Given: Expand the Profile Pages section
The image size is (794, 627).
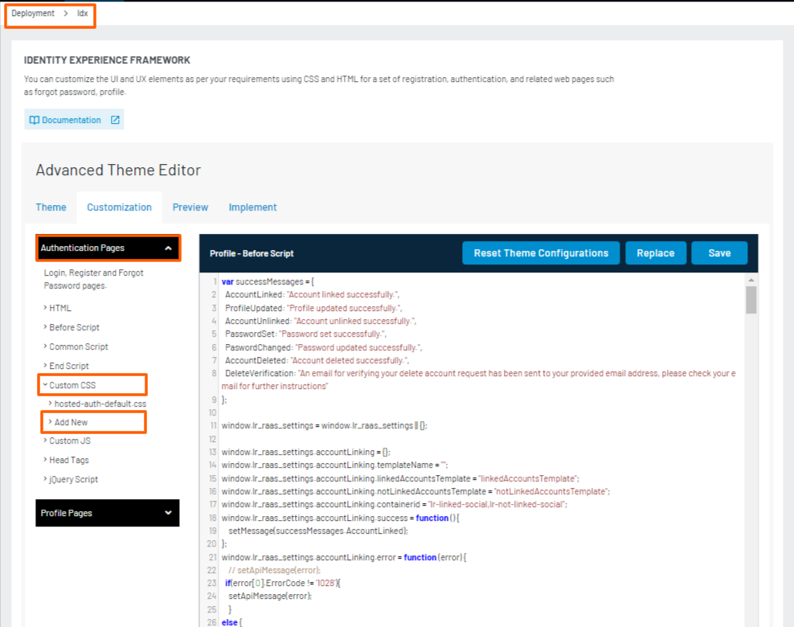Looking at the screenshot, I should tap(108, 513).
